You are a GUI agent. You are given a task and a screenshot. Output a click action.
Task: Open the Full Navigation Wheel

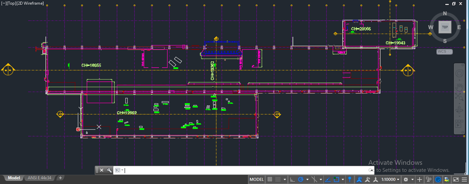[x=459, y=74]
